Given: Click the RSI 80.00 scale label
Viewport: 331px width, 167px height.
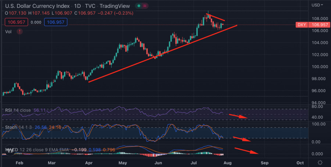Looking at the screenshot, I should click(317, 106).
